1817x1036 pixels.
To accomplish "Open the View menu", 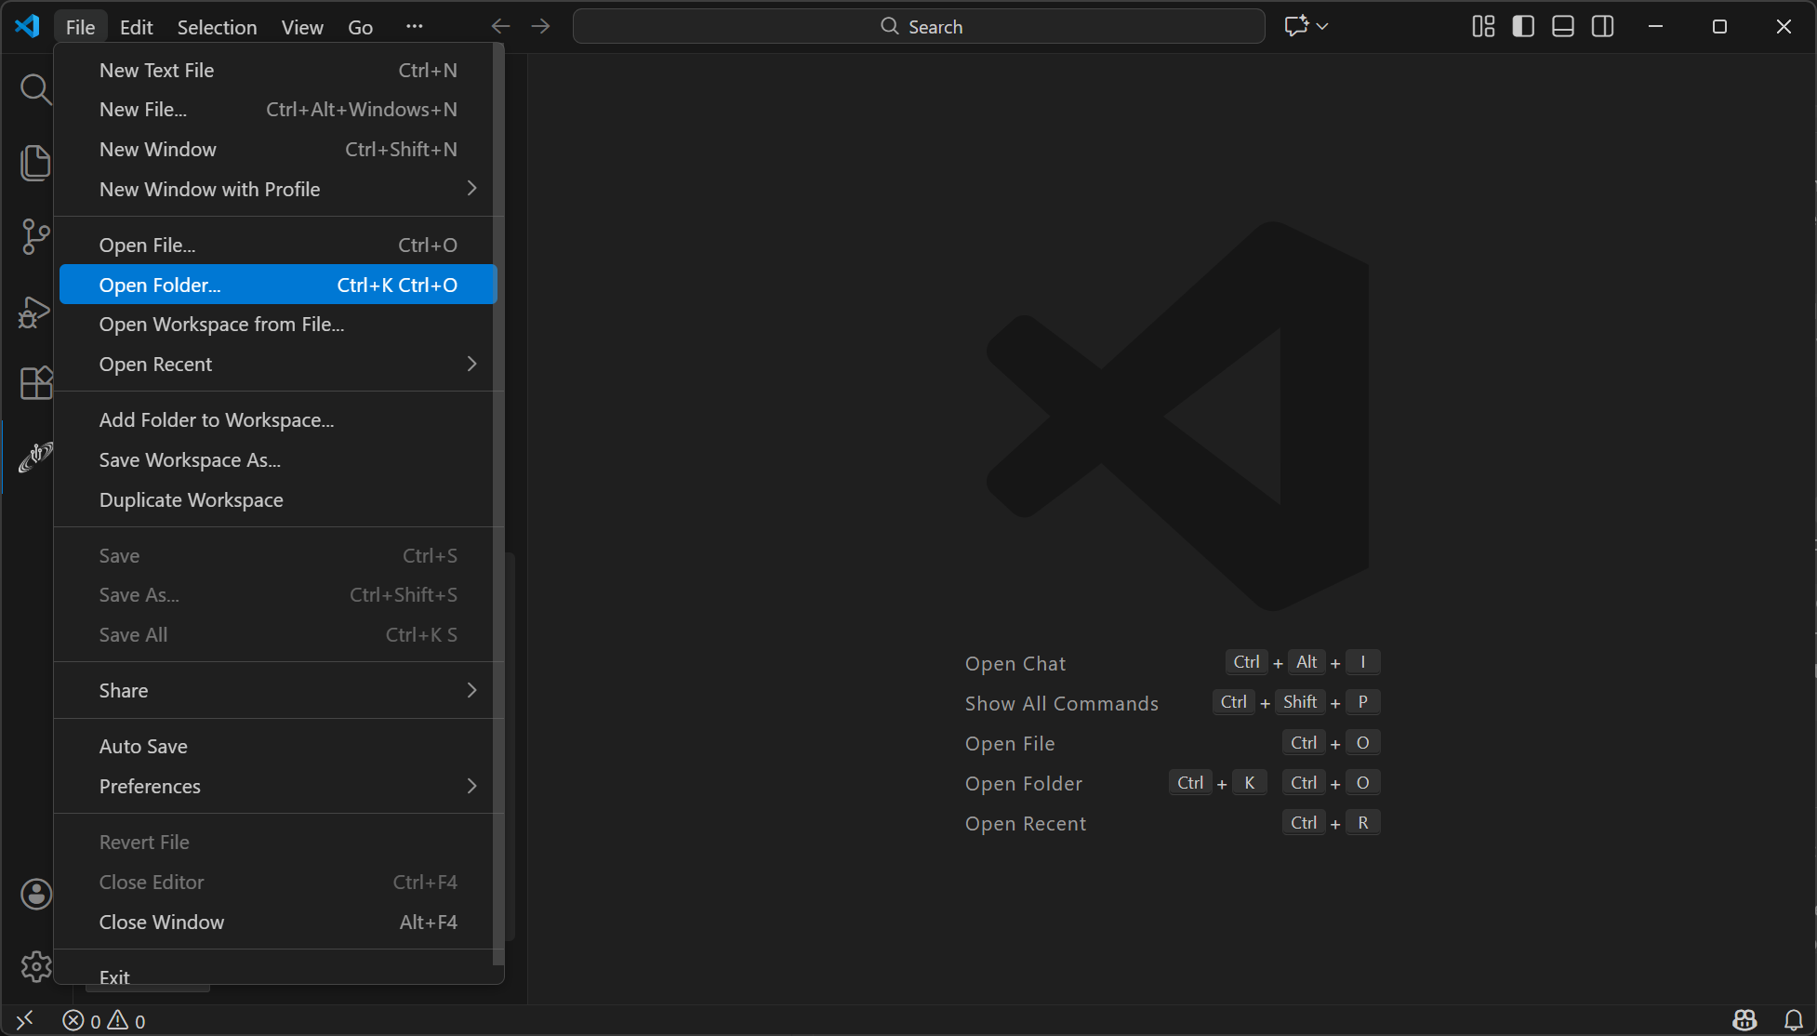I will tap(302, 27).
